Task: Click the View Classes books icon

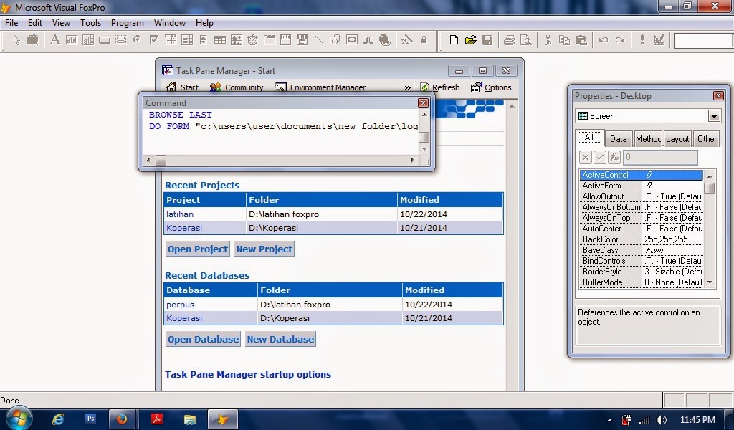Action: 33,40
